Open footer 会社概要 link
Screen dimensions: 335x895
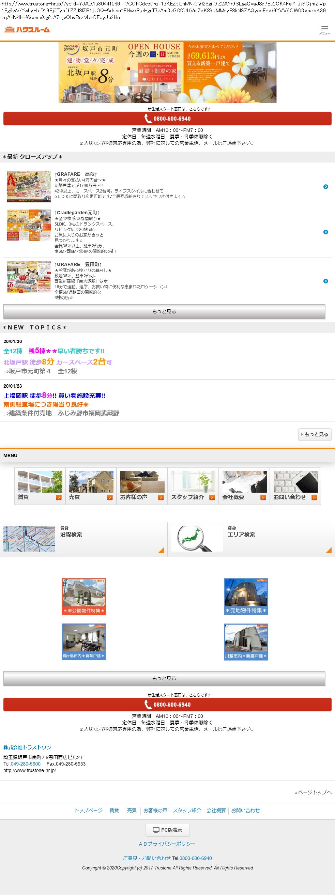click(216, 810)
